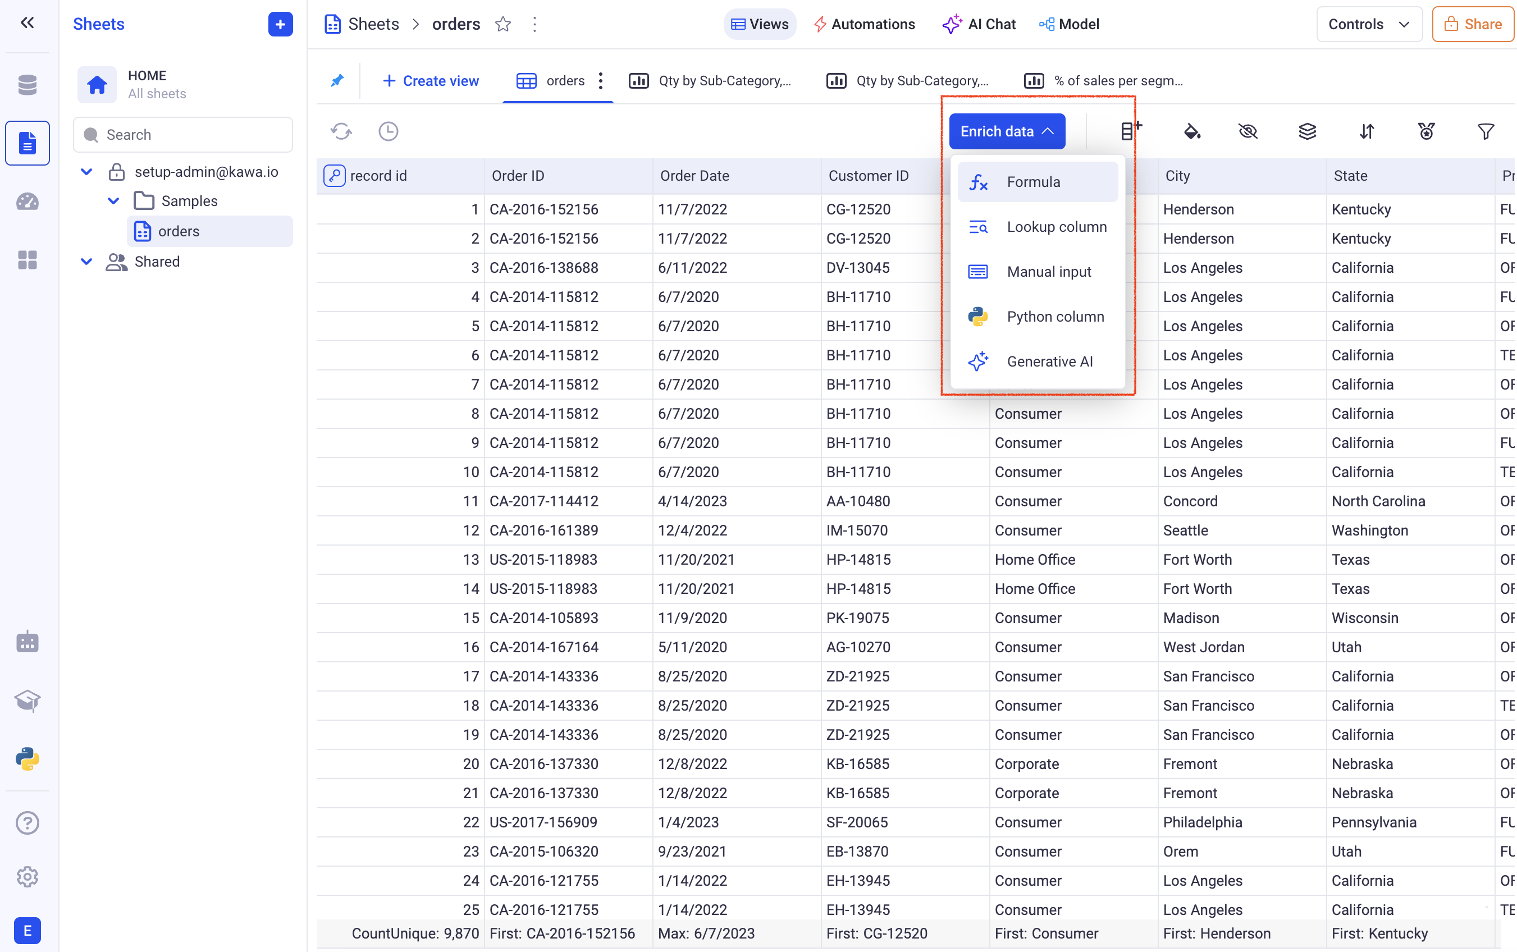Star the orders sheet as favorite
1517x952 pixels.
502,25
